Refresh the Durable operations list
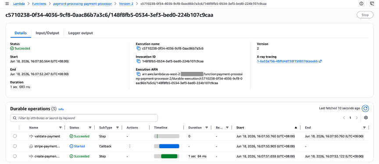 pos(365,109)
